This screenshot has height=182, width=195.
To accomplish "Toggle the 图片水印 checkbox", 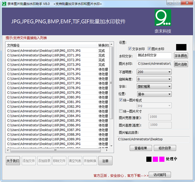I will click(x=149, y=49).
